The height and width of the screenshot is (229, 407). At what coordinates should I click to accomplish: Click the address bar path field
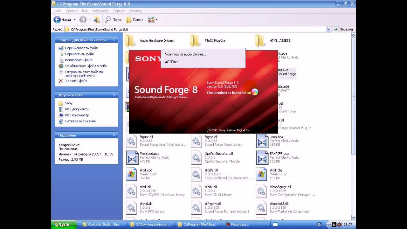click(x=195, y=29)
